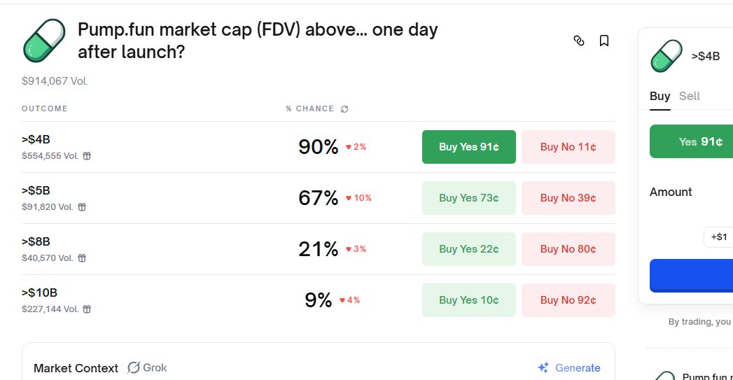The width and height of the screenshot is (733, 380).
Task: Buy Yes 22¢ on >$8B outcome
Action: click(x=469, y=249)
